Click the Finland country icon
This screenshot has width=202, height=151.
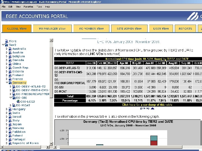pyautogui.click(x=10, y=75)
